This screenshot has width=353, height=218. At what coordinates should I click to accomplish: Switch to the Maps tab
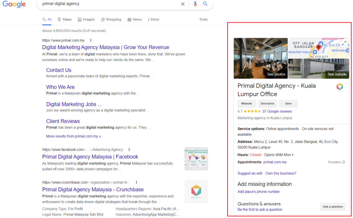coord(65,20)
